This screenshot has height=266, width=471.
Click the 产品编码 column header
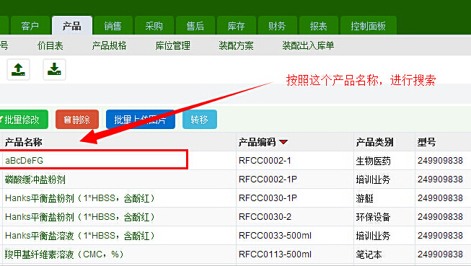tap(257, 142)
